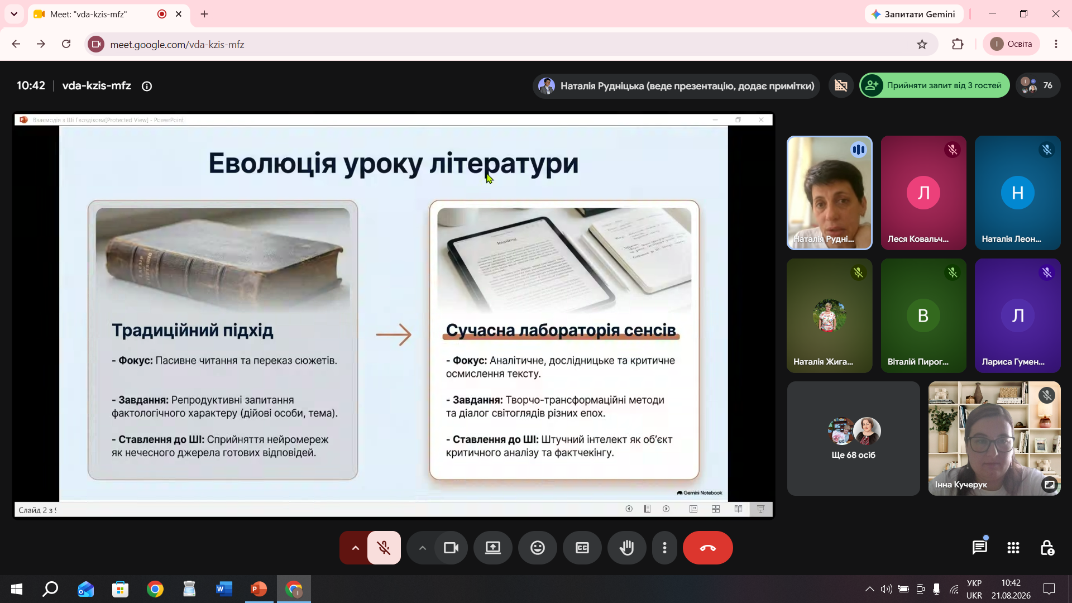Open the notification center icon
Viewport: 1072px width, 603px height.
pos(1049,589)
